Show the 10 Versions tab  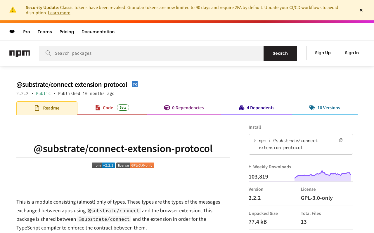click(325, 108)
